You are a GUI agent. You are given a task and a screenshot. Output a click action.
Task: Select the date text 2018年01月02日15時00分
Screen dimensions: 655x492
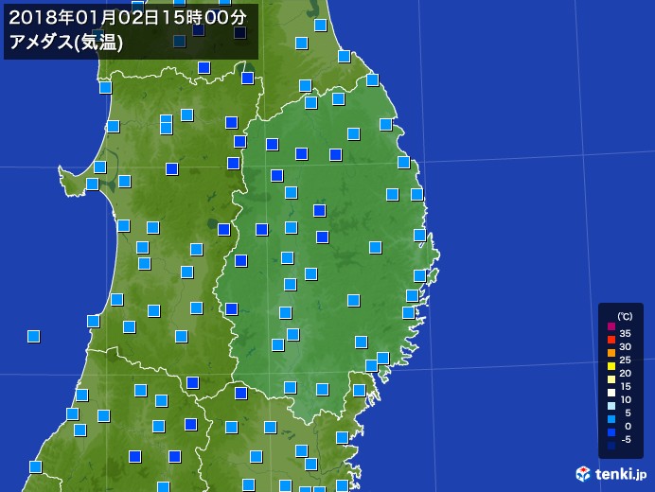[x=128, y=18]
